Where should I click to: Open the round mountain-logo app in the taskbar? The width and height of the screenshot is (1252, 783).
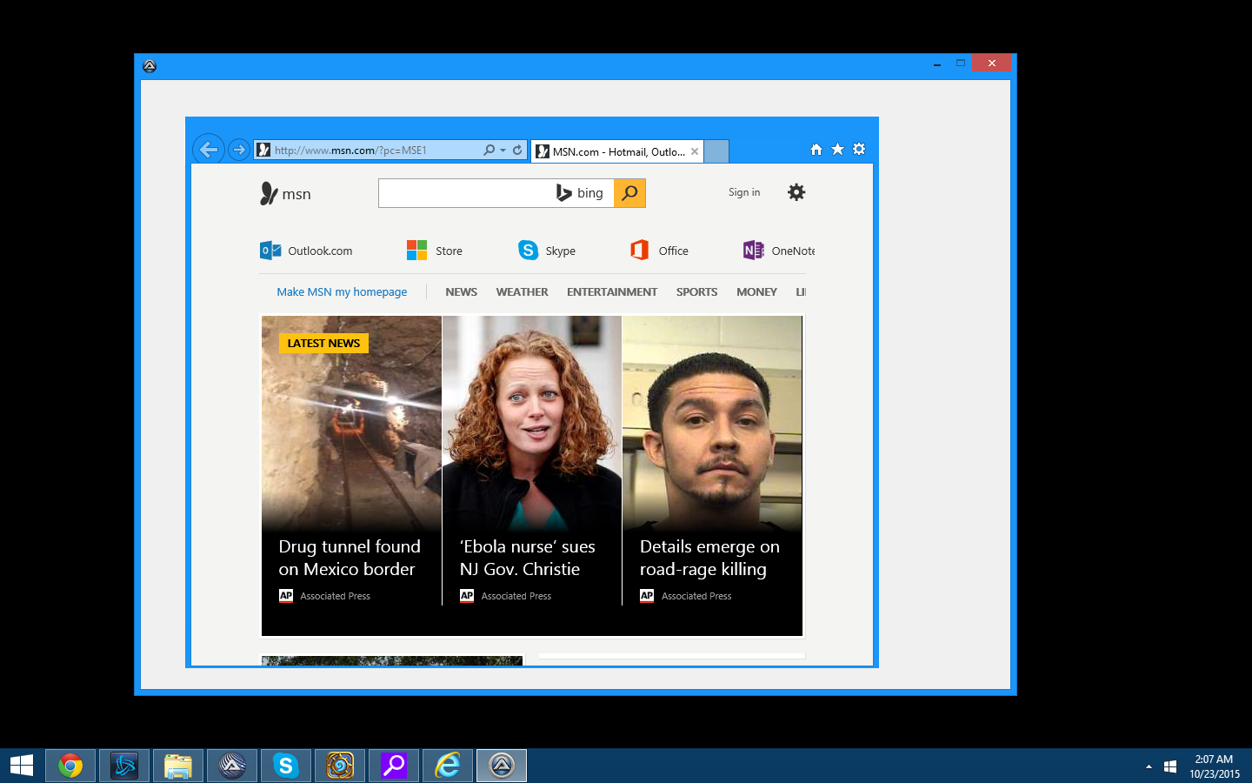coord(232,766)
